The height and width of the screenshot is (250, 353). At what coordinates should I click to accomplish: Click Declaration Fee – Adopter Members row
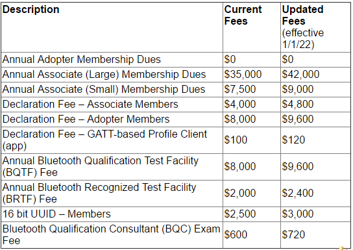176,119
